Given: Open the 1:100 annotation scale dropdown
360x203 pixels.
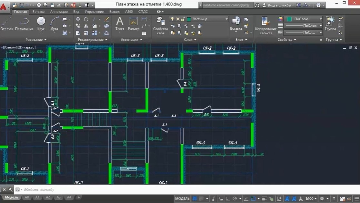Looking at the screenshot, I should tap(311, 198).
